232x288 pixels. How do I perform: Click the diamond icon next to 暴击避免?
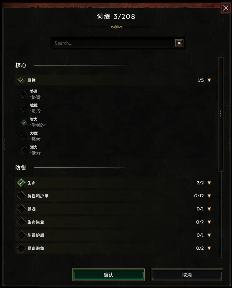21,248
